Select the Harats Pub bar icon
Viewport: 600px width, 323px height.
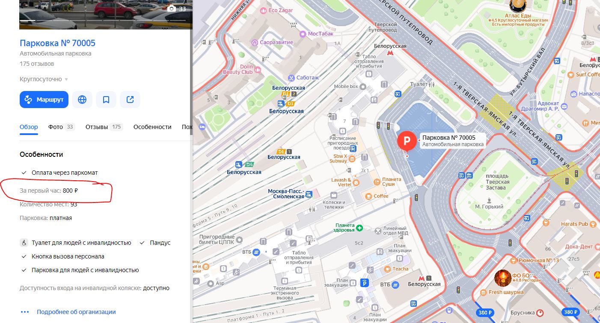click(x=593, y=224)
